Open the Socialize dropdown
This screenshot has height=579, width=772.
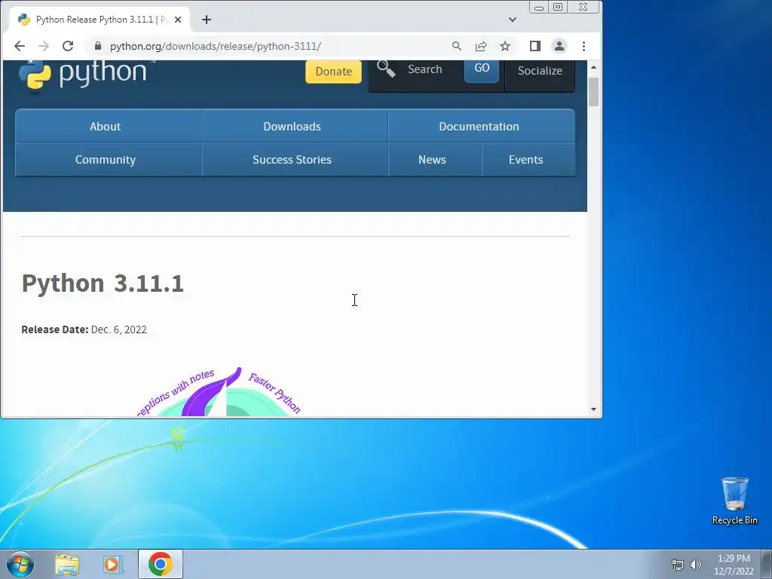(x=540, y=72)
